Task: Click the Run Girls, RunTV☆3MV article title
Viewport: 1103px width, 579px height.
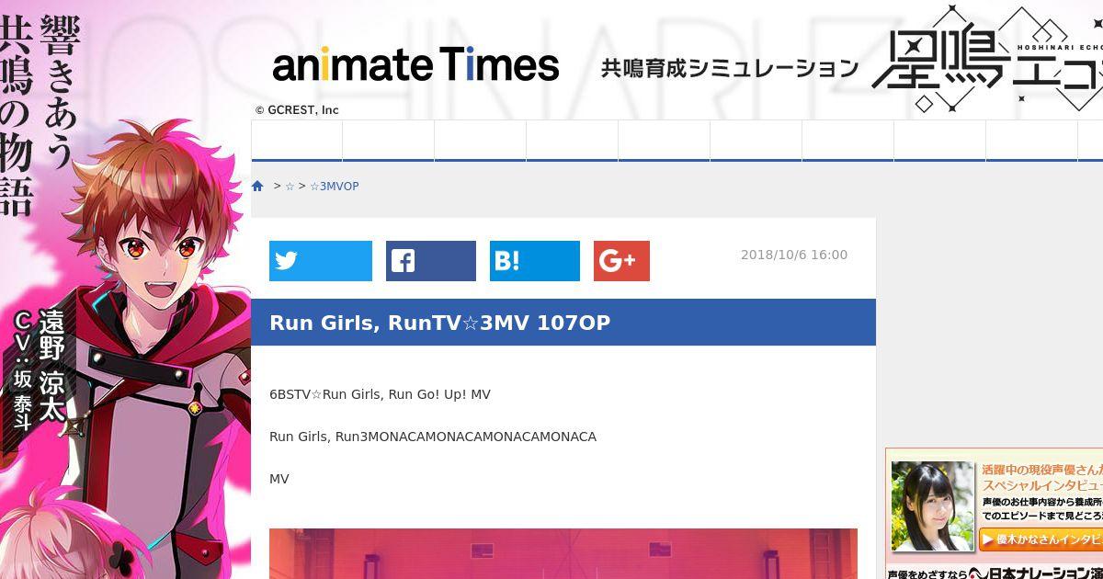Action: (439, 323)
